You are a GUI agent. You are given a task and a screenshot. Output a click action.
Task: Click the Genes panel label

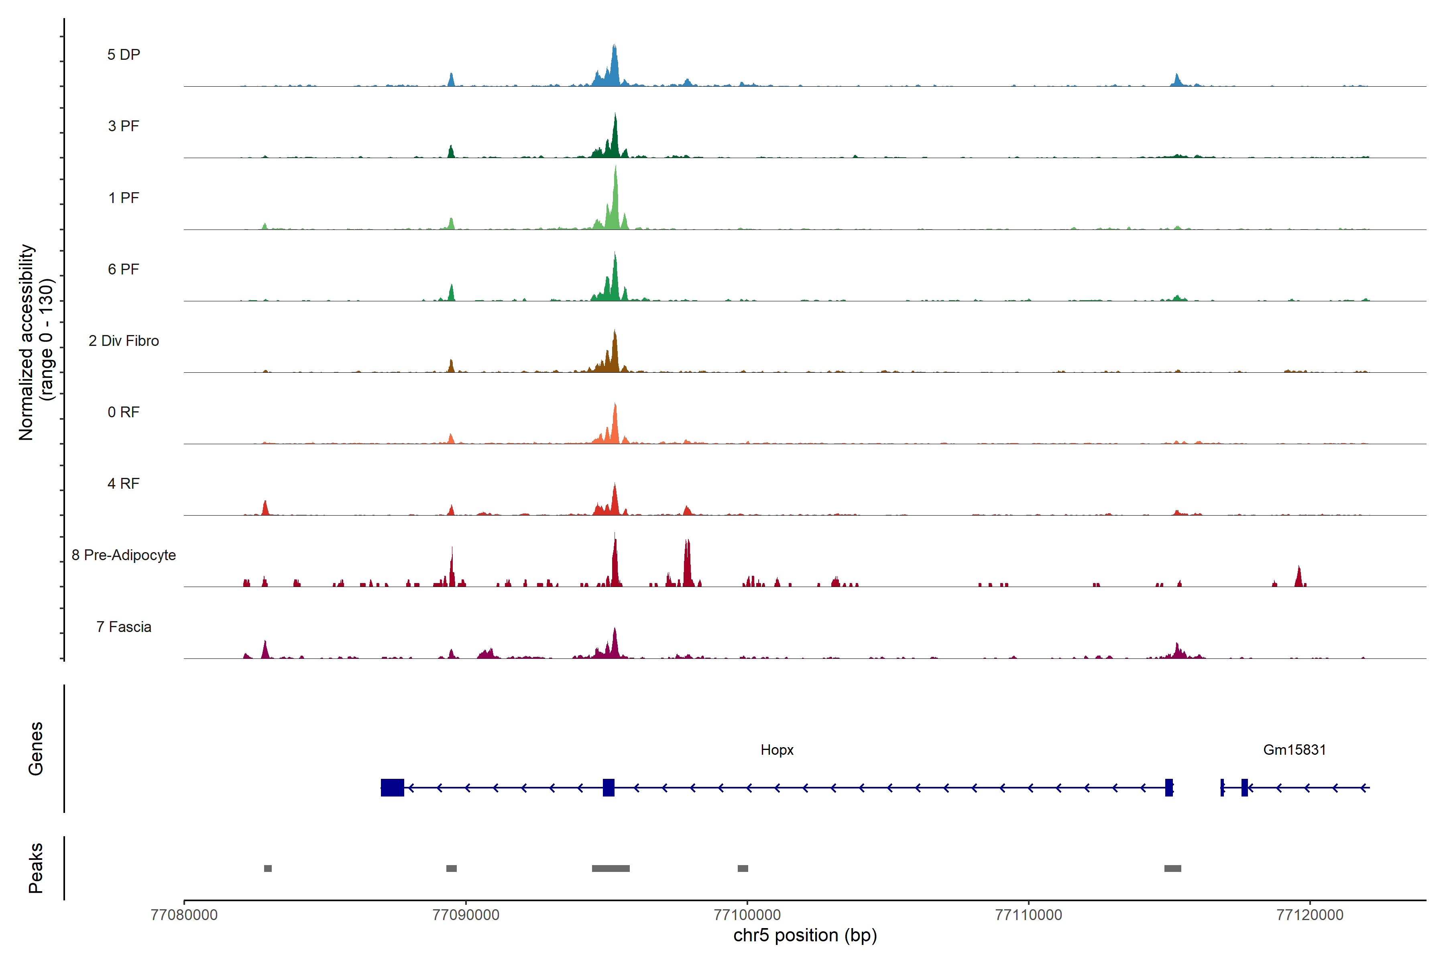pyautogui.click(x=36, y=749)
